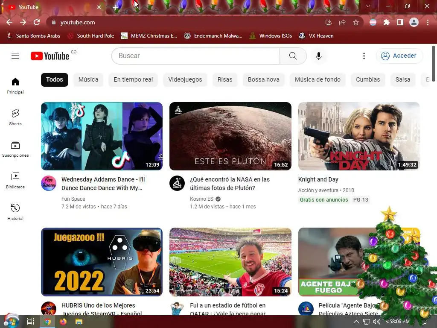Click the install app icon in address bar

tap(329, 22)
